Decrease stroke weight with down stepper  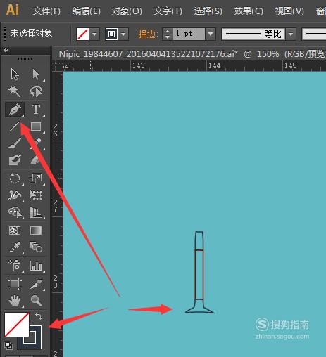point(168,37)
